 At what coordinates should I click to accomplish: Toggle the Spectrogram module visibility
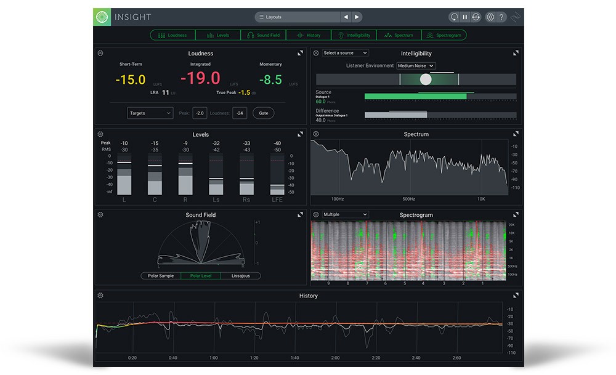tap(444, 35)
